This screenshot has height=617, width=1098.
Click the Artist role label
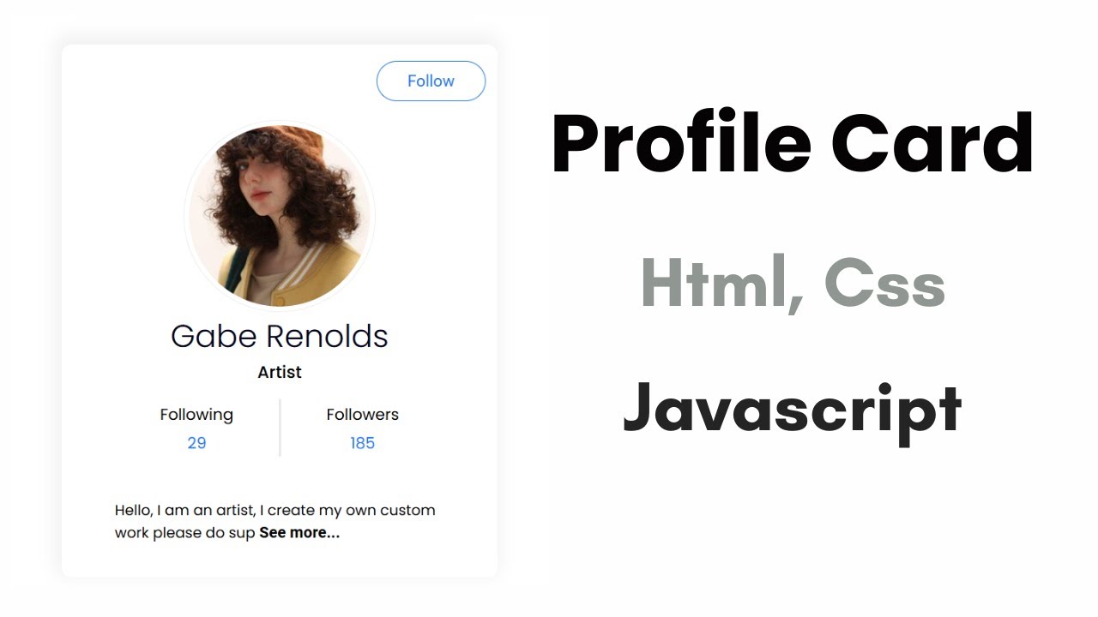[280, 373]
